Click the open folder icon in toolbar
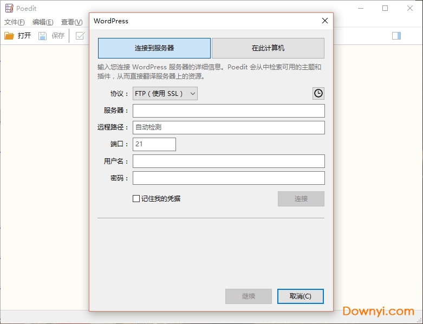This screenshot has width=423, height=324. [9, 36]
